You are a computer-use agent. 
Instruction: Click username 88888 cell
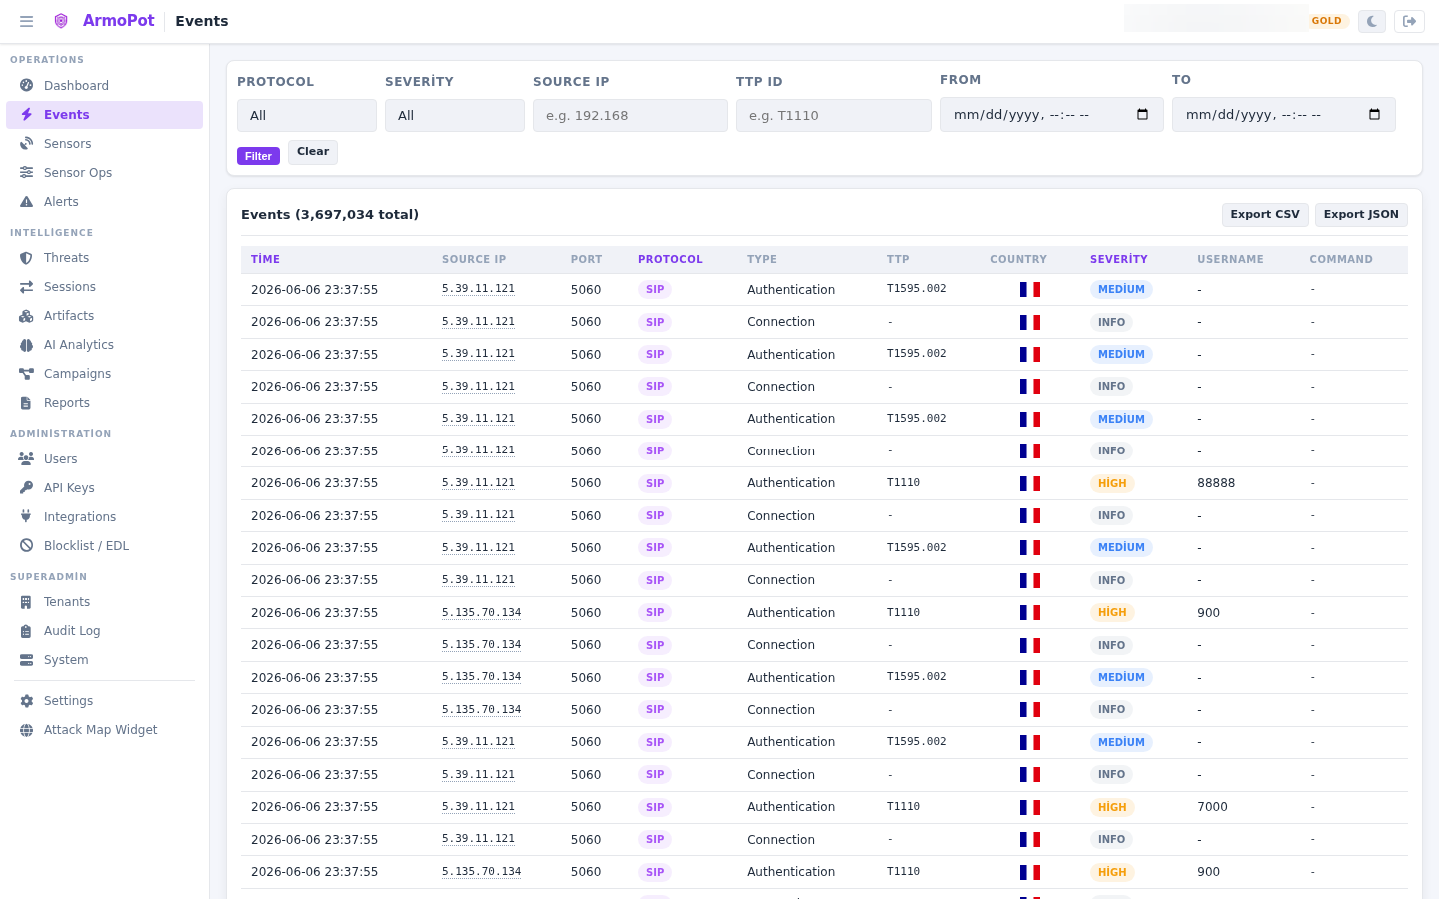1216,483
